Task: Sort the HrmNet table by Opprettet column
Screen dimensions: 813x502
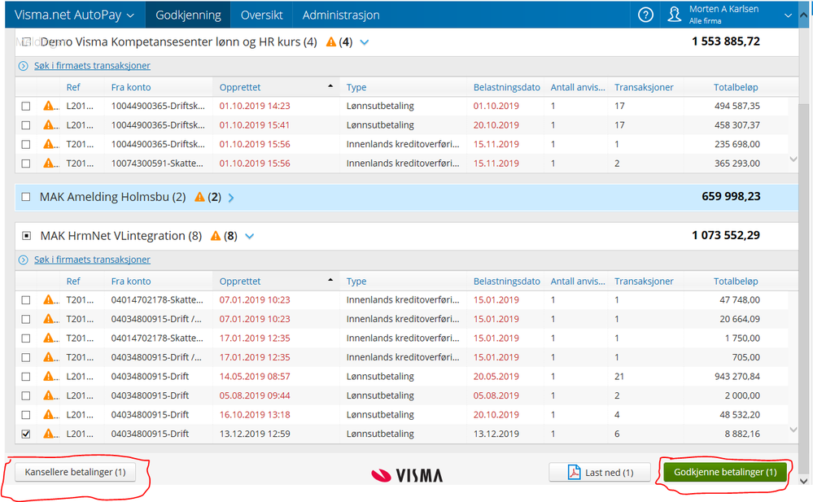Action: click(x=276, y=281)
